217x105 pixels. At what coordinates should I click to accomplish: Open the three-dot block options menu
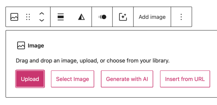(x=181, y=17)
